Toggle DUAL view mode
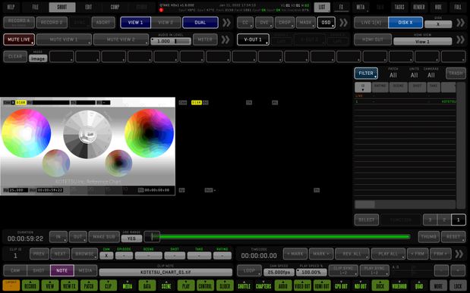This screenshot has width=470, height=293. [x=200, y=23]
